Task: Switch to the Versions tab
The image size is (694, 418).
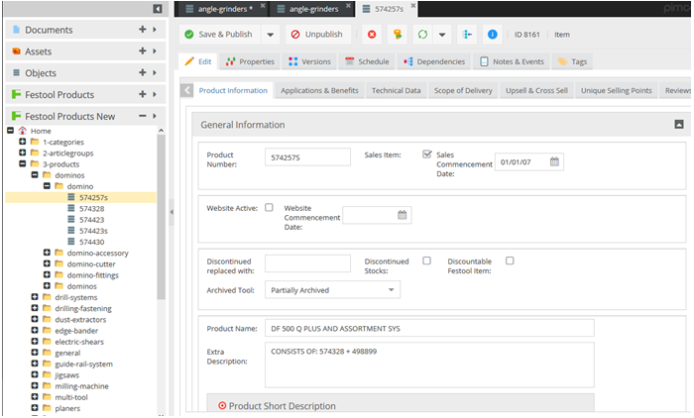Action: 309,61
